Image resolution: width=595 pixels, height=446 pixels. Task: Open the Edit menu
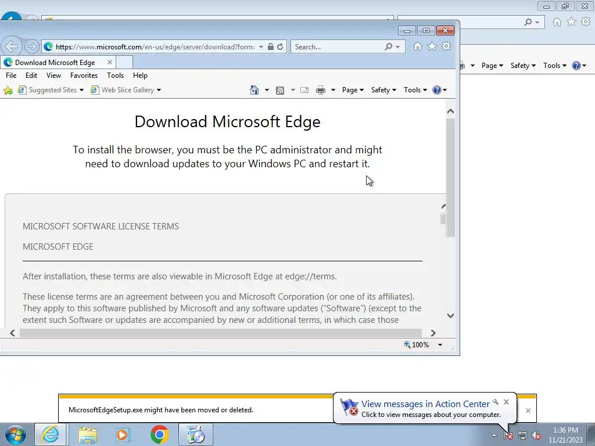pyautogui.click(x=31, y=75)
